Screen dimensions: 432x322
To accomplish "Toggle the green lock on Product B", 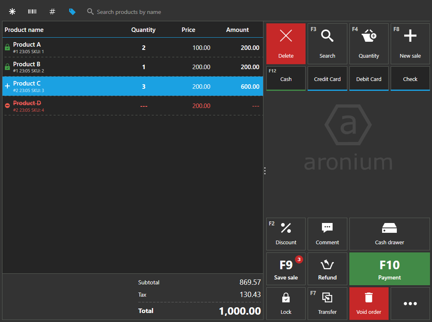I will [7, 67].
